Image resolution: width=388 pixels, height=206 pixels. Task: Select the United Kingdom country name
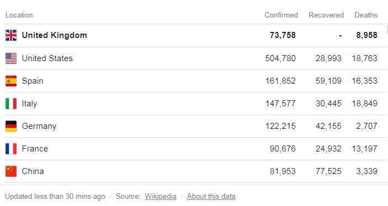(55, 35)
